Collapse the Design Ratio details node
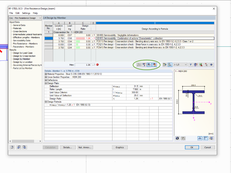The height and width of the screenshot is (173, 231). (46, 83)
